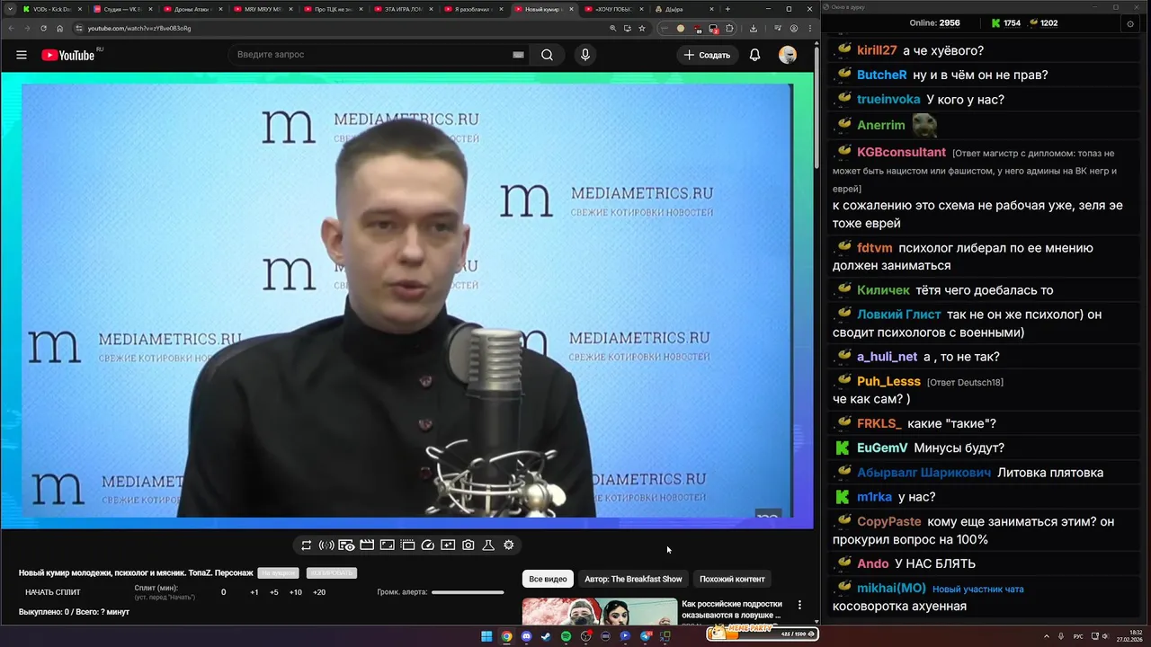Toggle the loop icon in video toolbar

tap(306, 545)
